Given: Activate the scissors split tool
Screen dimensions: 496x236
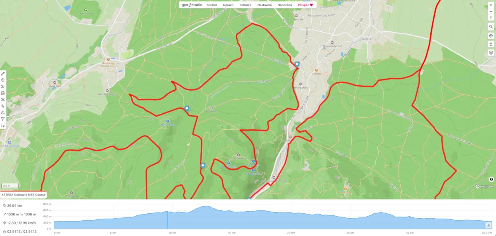Looking at the screenshot, I should point(3,86).
